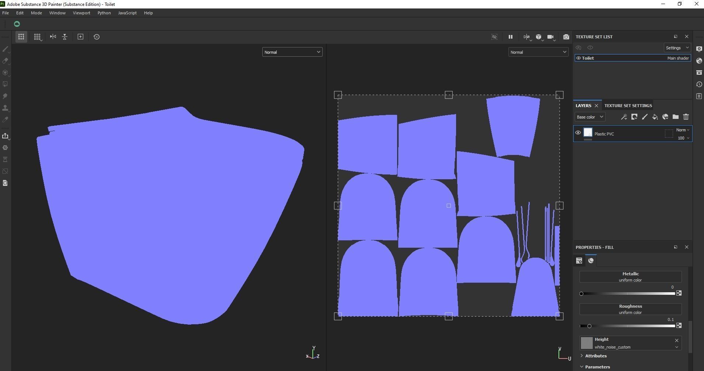Click the Metallic uniform color button
The image size is (704, 371).
pos(630,277)
